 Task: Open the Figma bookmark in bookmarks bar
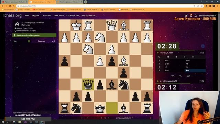[58, 10]
